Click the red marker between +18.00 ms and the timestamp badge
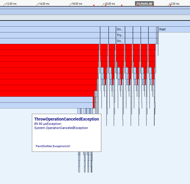The image size is (190, 184). click(x=122, y=5)
